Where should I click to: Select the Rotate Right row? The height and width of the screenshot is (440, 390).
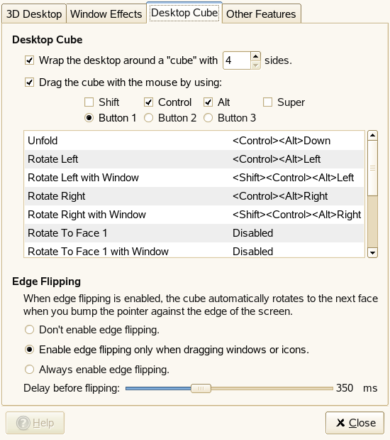click(194, 196)
